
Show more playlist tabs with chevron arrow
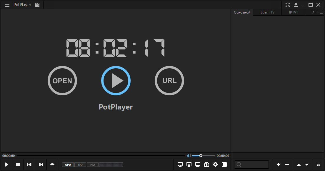coord(314,12)
